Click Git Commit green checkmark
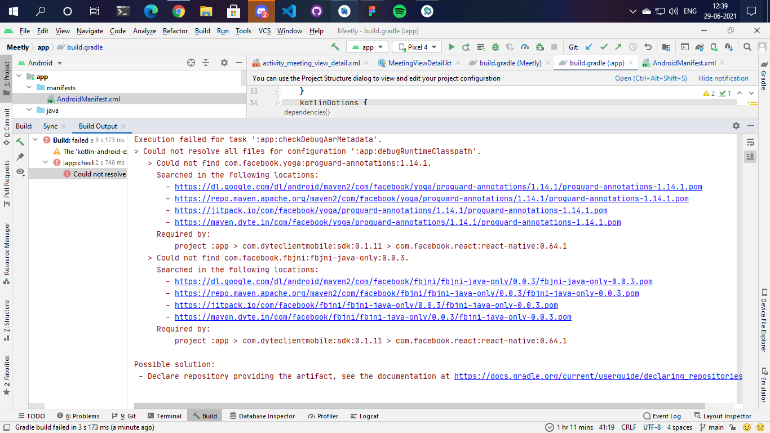The image size is (770, 433). coord(604,47)
